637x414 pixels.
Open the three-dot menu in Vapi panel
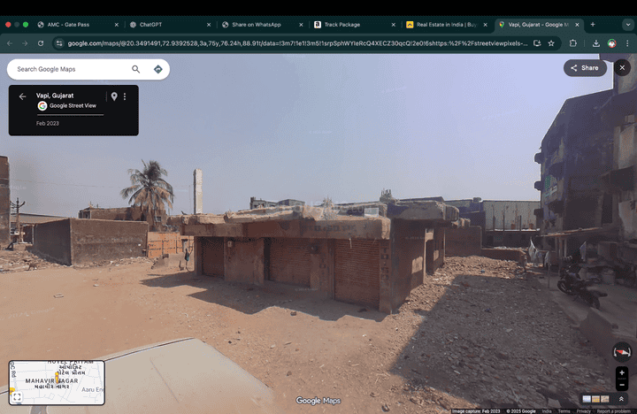pos(125,96)
